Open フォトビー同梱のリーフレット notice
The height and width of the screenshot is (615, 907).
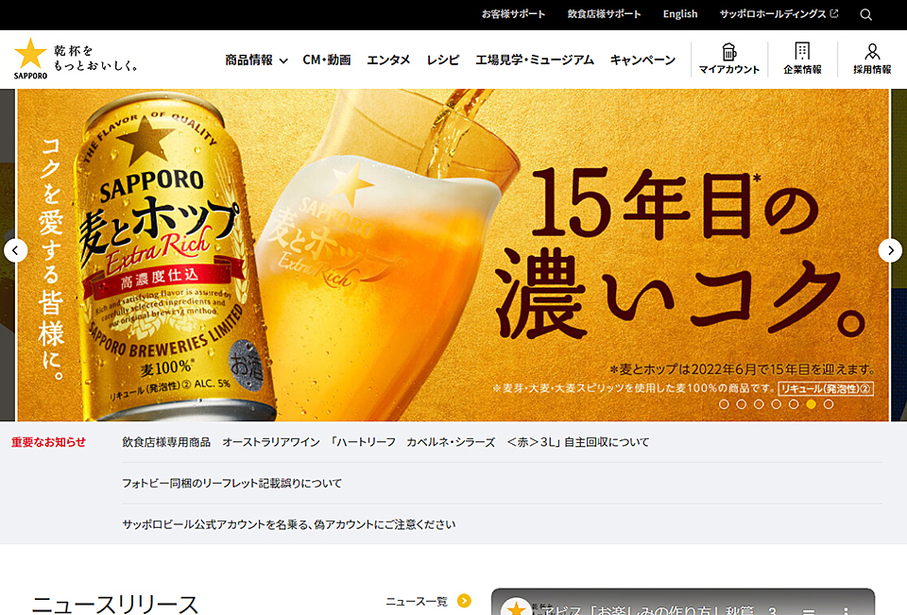click(232, 483)
